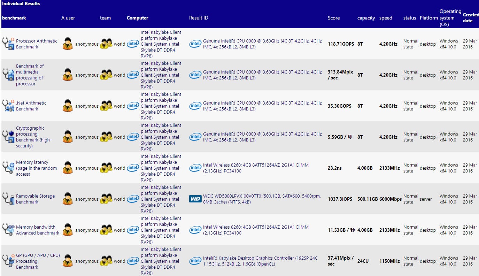Click the Intel Result ID logo in Cryptographic row

(195, 137)
